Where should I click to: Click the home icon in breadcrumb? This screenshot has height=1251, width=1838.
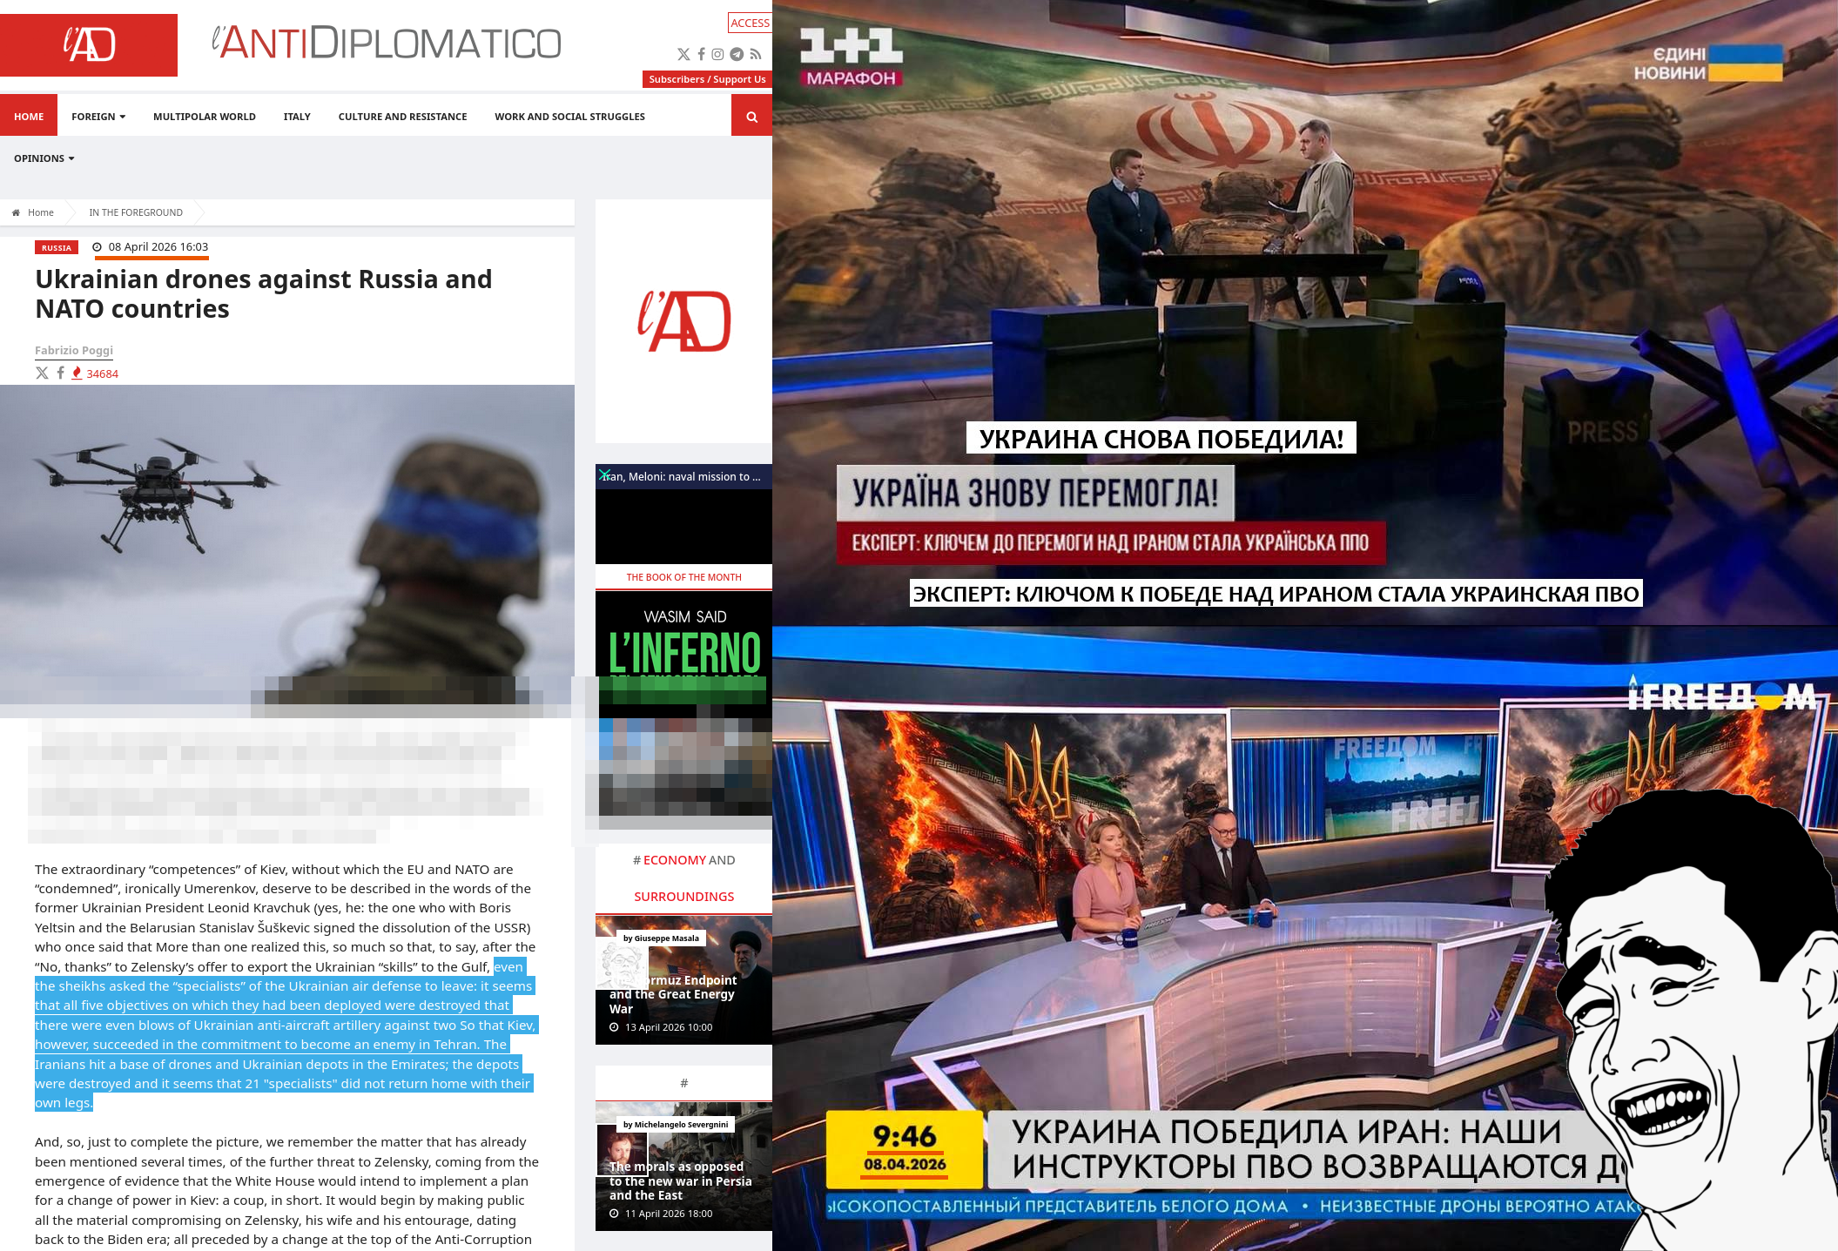pyautogui.click(x=16, y=212)
